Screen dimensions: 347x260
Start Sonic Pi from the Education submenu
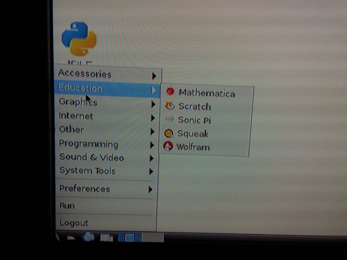(x=206, y=120)
